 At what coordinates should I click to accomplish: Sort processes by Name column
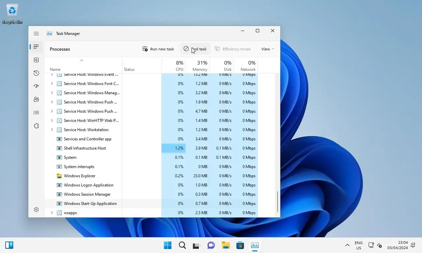pyautogui.click(x=83, y=65)
